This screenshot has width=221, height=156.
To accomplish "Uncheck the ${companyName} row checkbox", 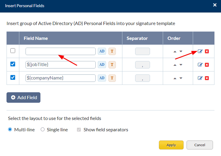I will click(13, 77).
